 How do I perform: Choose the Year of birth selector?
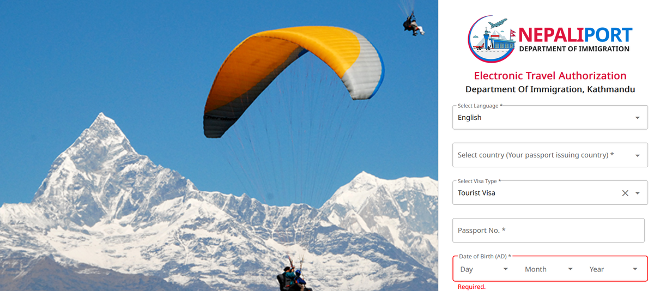(614, 269)
